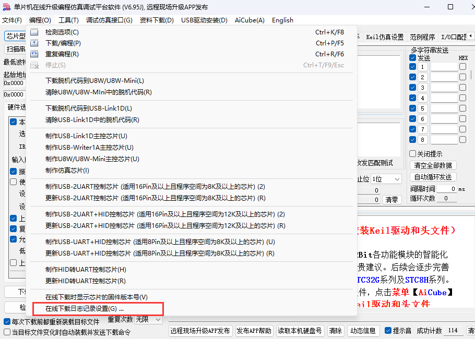The height and width of the screenshot is (339, 475).
Task: Select 更新USB-2UART控制芯片 (R) entry
Action: 192,198
